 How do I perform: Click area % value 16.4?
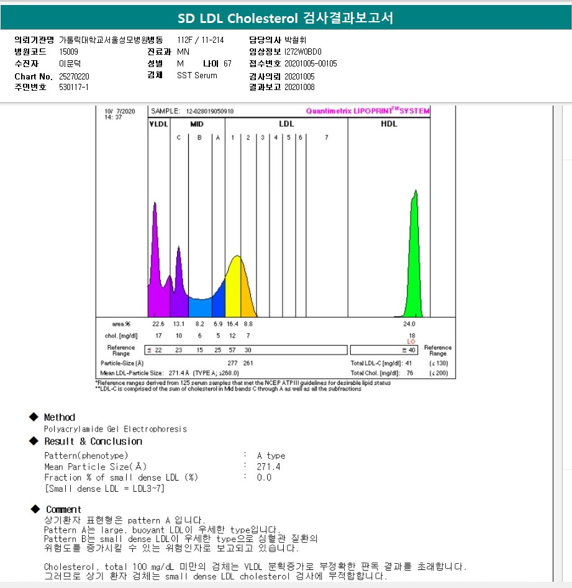(232, 324)
